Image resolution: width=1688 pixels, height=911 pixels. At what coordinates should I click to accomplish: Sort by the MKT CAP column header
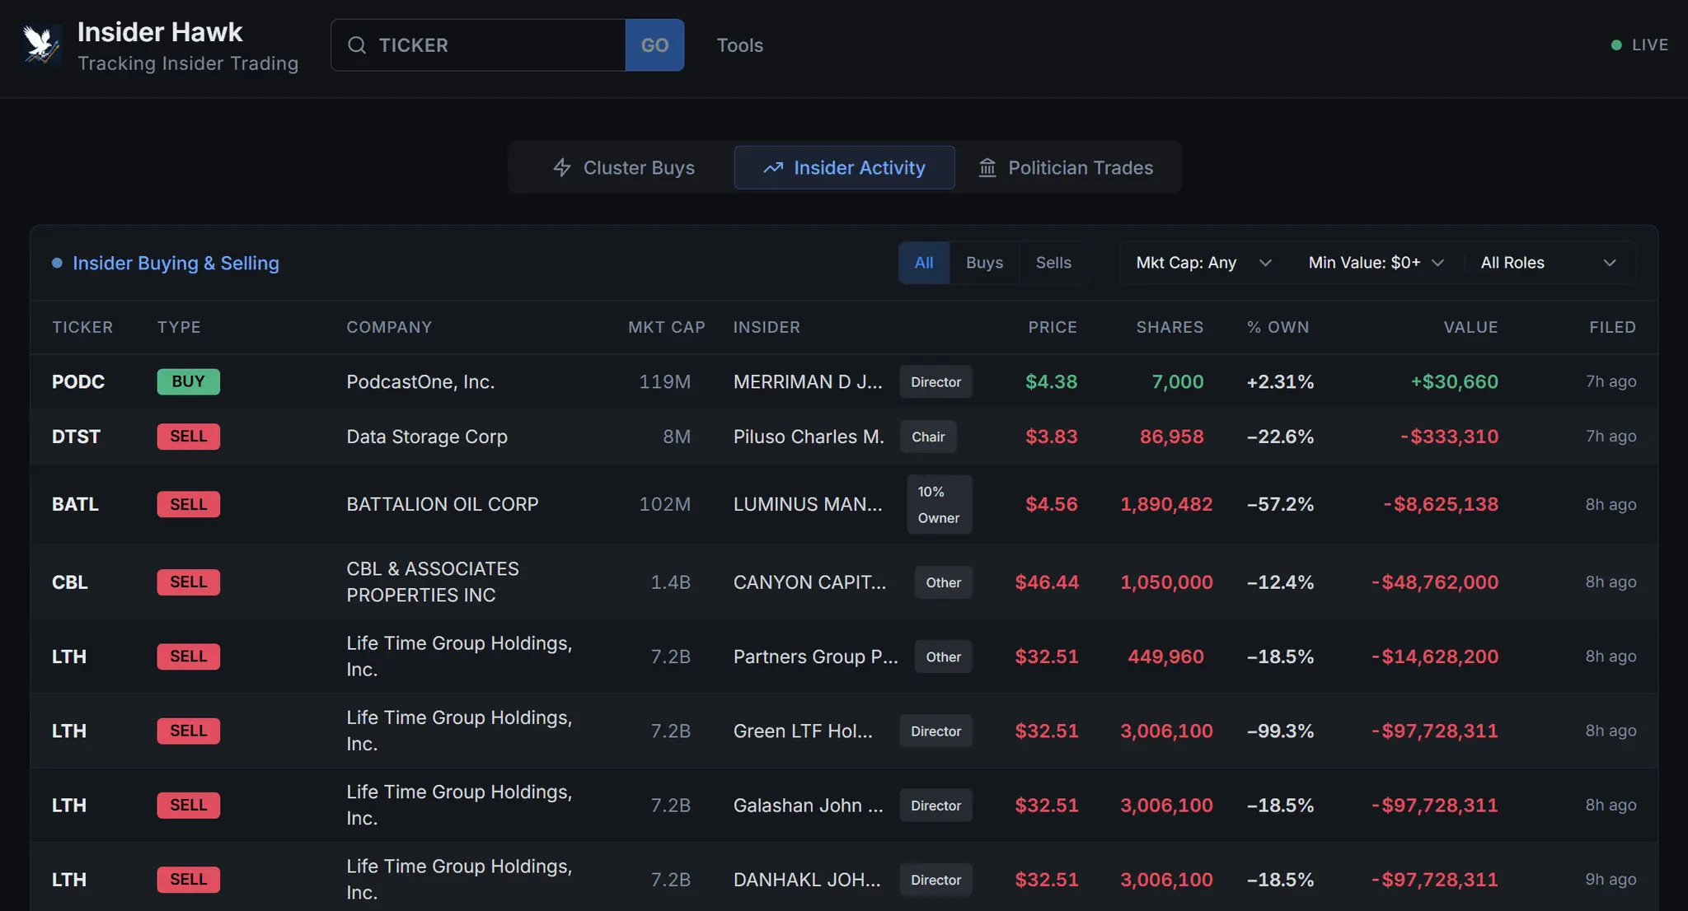click(x=666, y=327)
